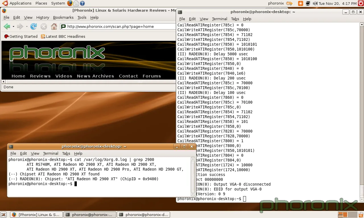Screen dimensions: 364x218
Task: Go to Firefox home page icon
Action: (54, 26)
